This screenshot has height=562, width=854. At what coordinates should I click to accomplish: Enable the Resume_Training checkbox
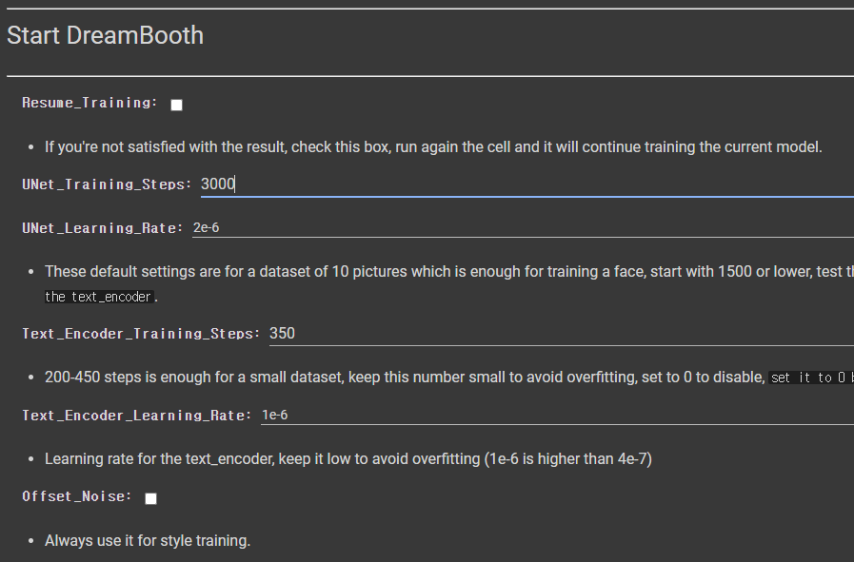pyautogui.click(x=176, y=105)
